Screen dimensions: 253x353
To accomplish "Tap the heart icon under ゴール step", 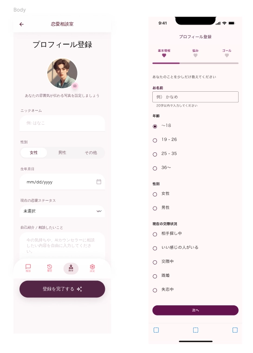I will click(x=227, y=56).
